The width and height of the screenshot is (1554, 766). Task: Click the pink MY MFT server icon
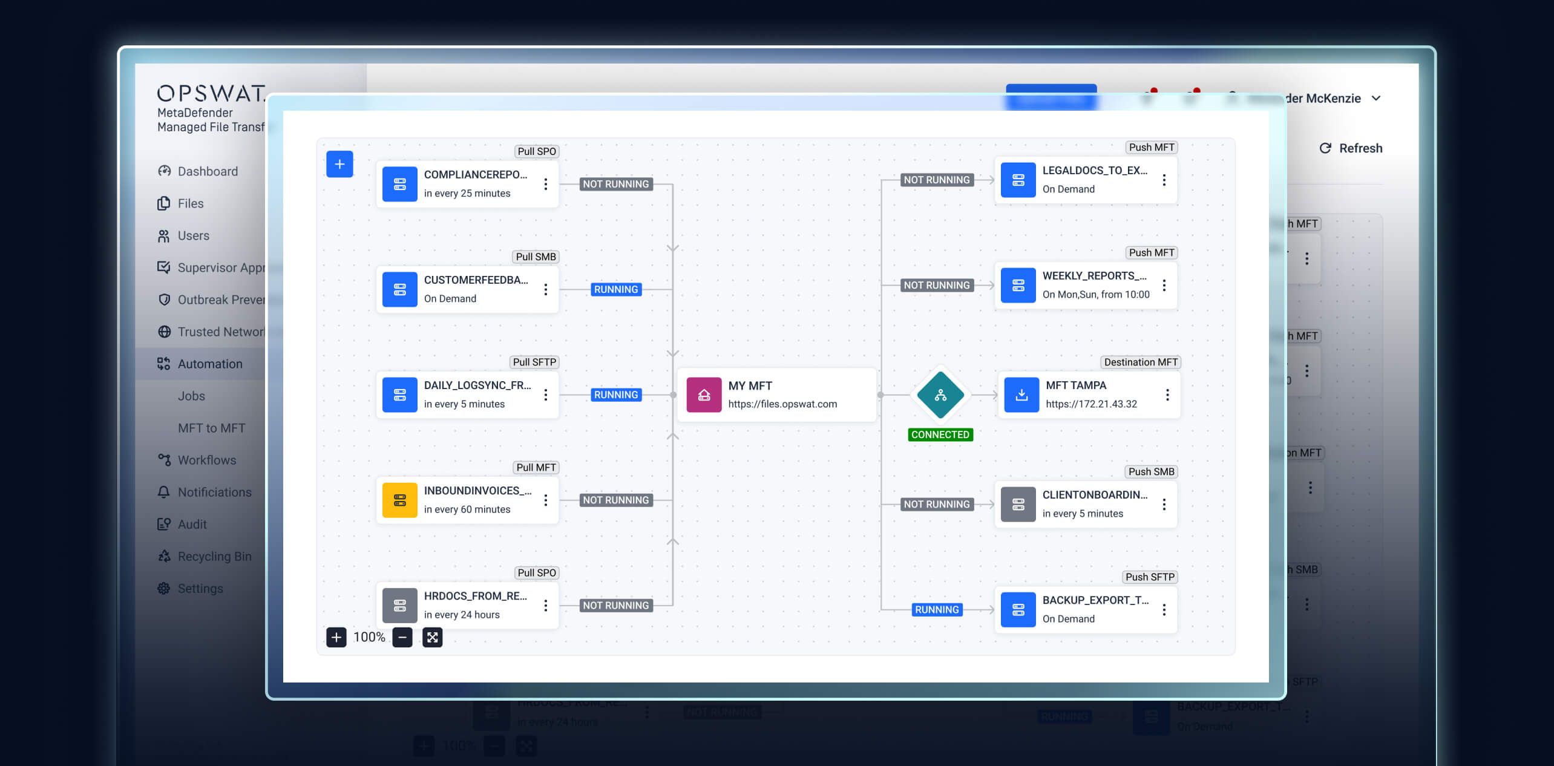704,394
